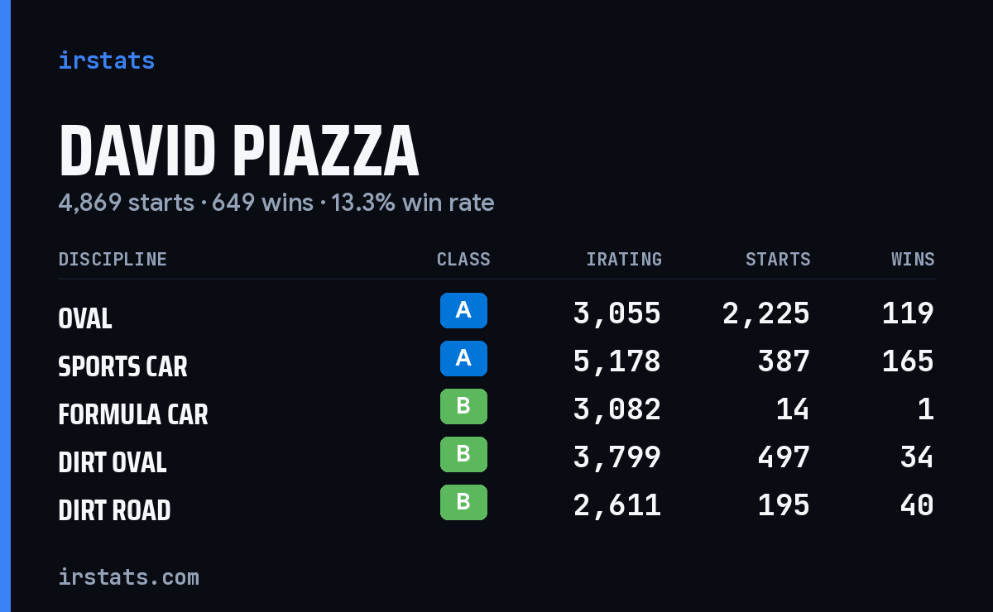Sort by the CLASS column header
993x612 pixels.
pos(463,260)
